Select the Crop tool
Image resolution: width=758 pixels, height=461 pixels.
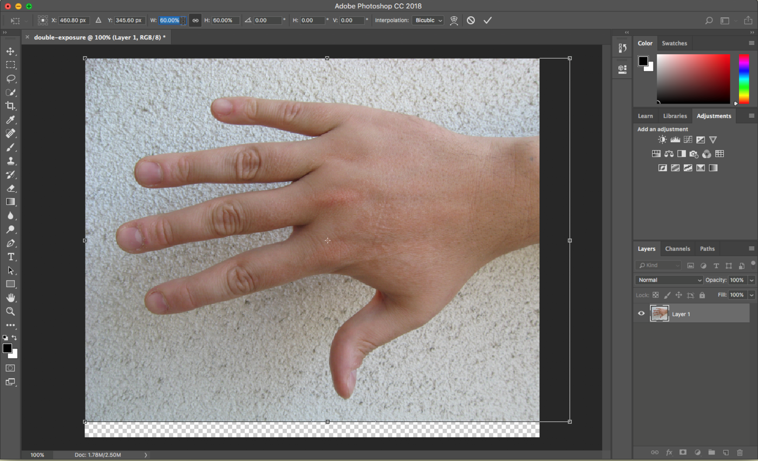coord(10,106)
